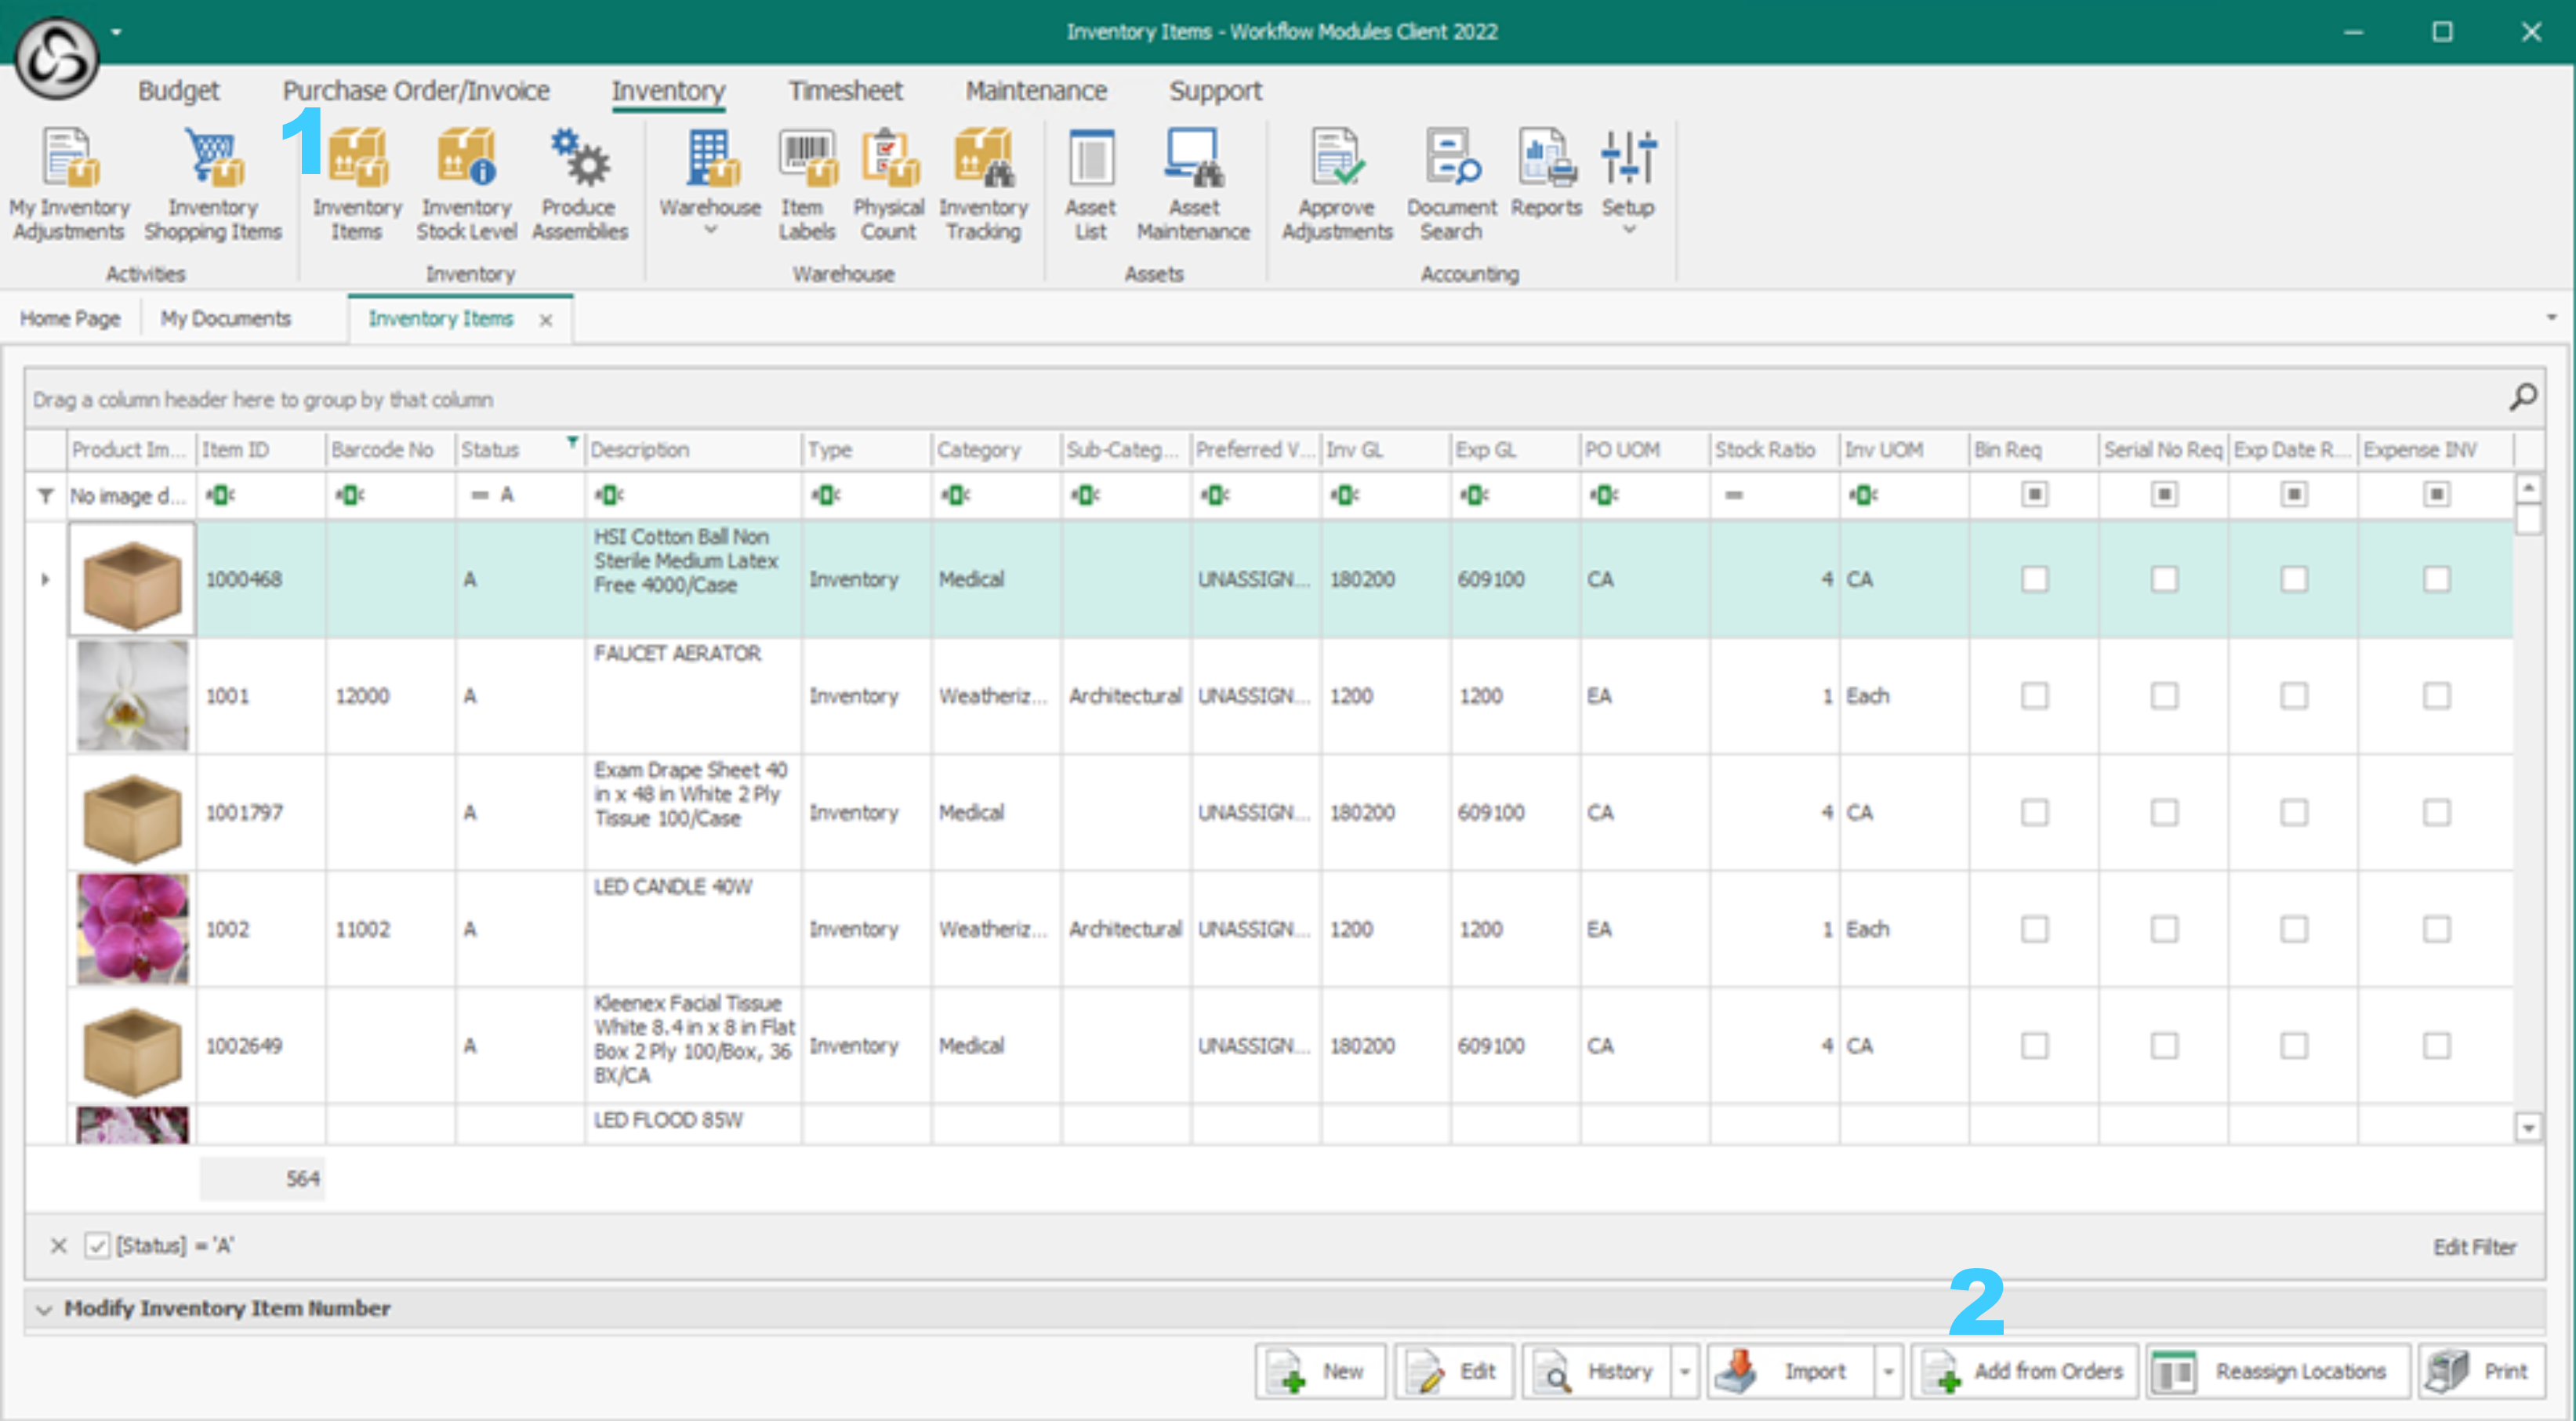Toggle Expense INV checkbox for item 1001
The width and height of the screenshot is (2576, 1421).
point(2436,696)
